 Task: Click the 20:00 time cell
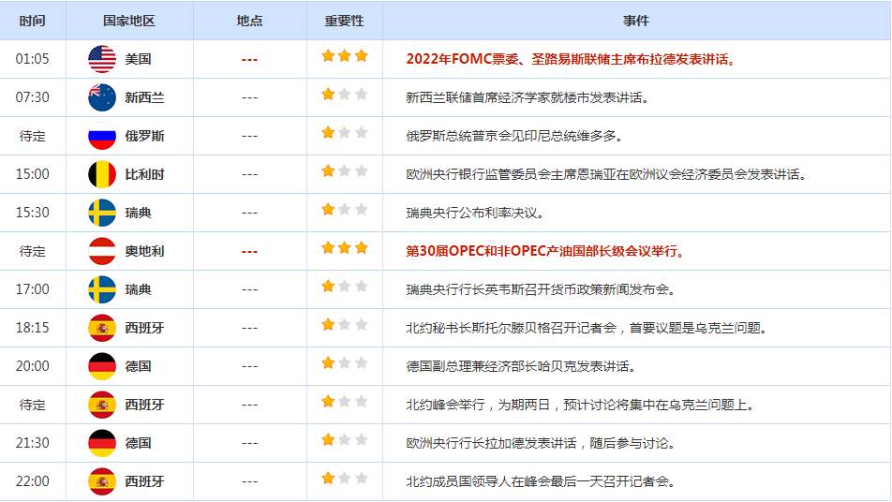(33, 366)
